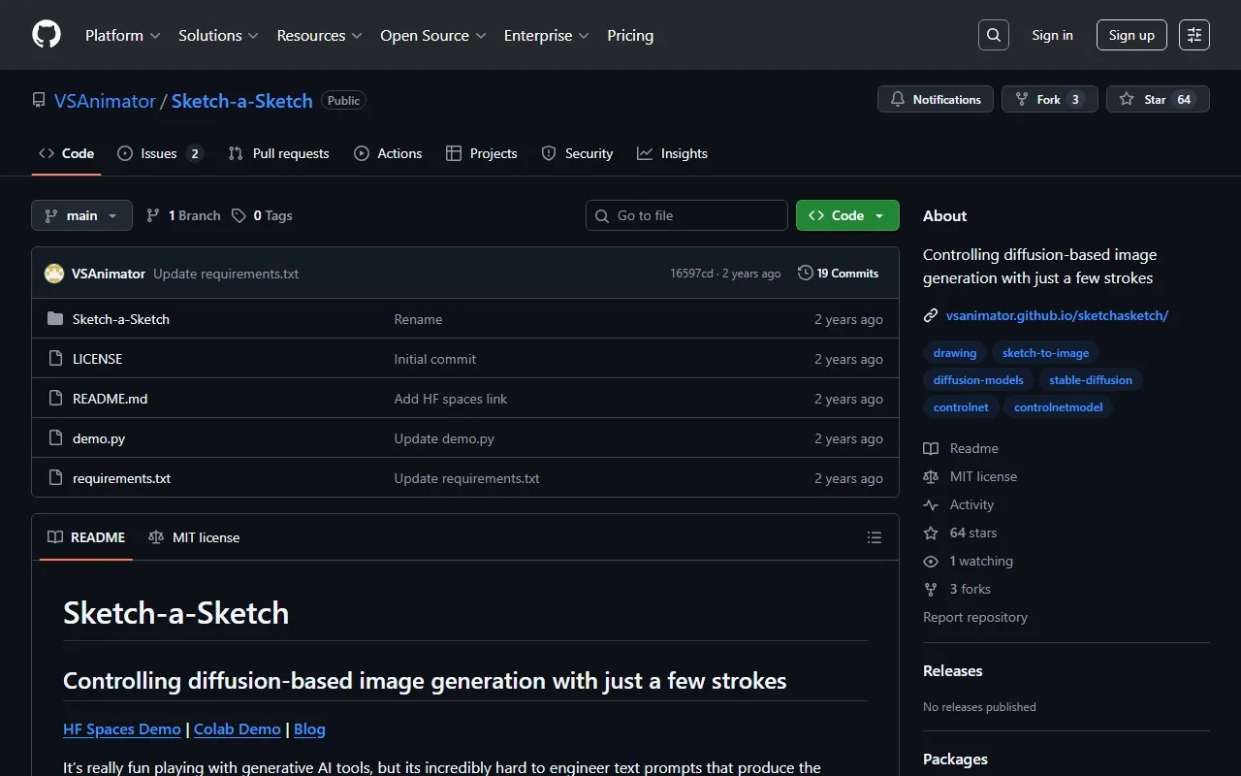The height and width of the screenshot is (776, 1241).
Task: Open the Sketch-a-Sketch folder
Action: (121, 319)
